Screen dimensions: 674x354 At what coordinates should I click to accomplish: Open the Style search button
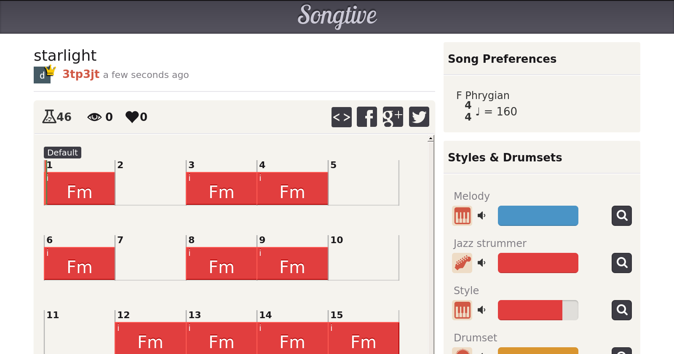pyautogui.click(x=622, y=310)
